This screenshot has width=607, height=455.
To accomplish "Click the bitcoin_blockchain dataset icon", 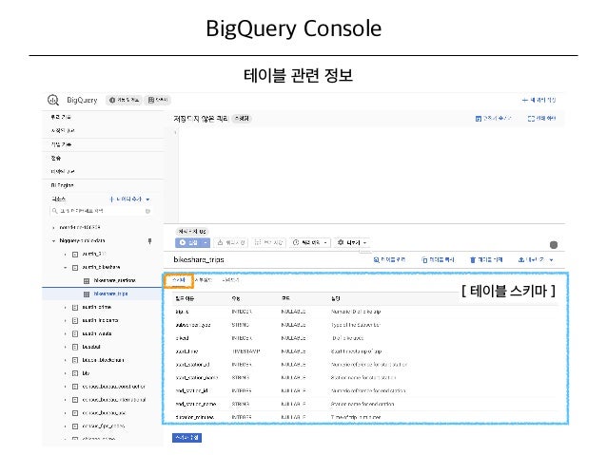I will click(x=75, y=360).
